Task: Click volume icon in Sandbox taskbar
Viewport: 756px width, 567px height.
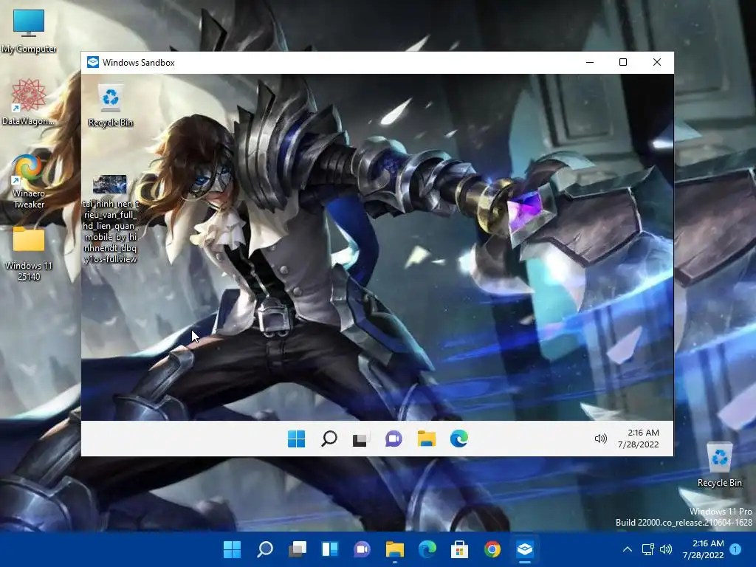Action: (x=600, y=439)
